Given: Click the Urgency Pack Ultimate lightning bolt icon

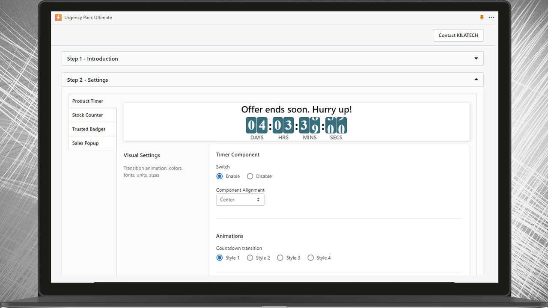Looking at the screenshot, I should click(58, 18).
